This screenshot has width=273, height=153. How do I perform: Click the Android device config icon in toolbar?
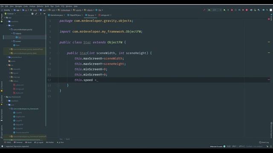coord(209,10)
